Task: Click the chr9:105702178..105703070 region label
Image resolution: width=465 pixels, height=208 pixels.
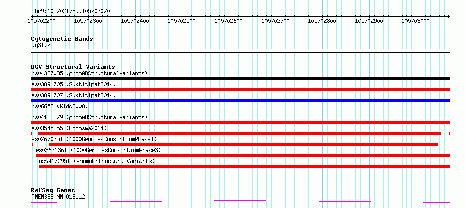Action: point(71,11)
